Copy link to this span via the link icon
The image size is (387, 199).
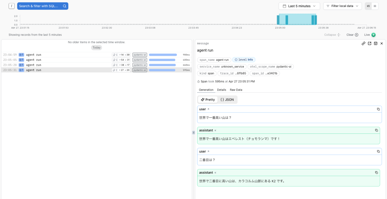coord(364,43)
